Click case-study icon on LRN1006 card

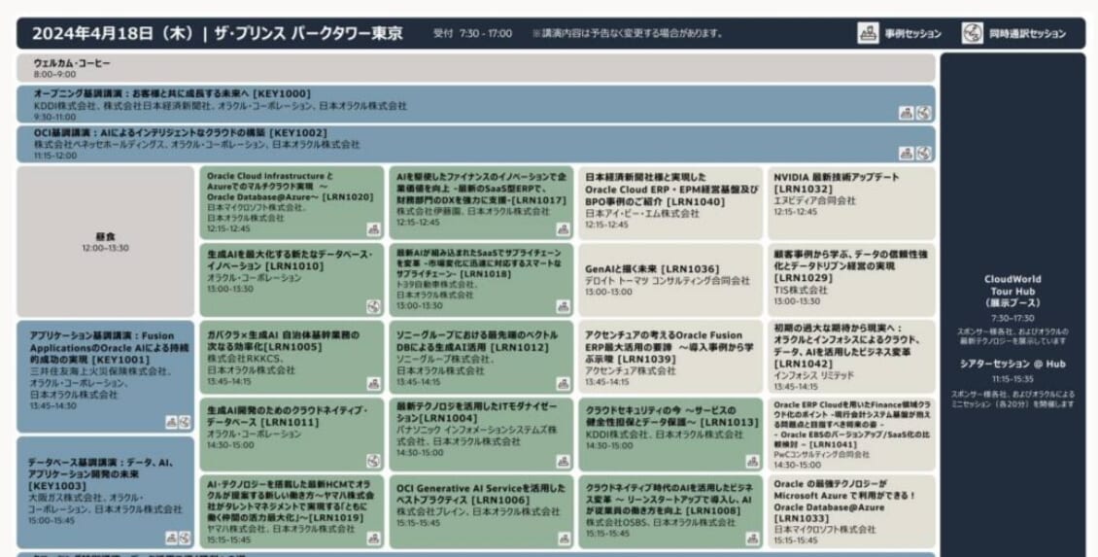click(x=563, y=539)
